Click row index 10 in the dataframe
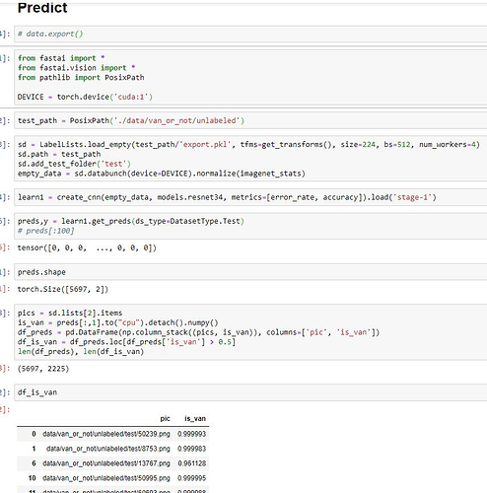This screenshot has width=487, height=493. tap(32, 478)
